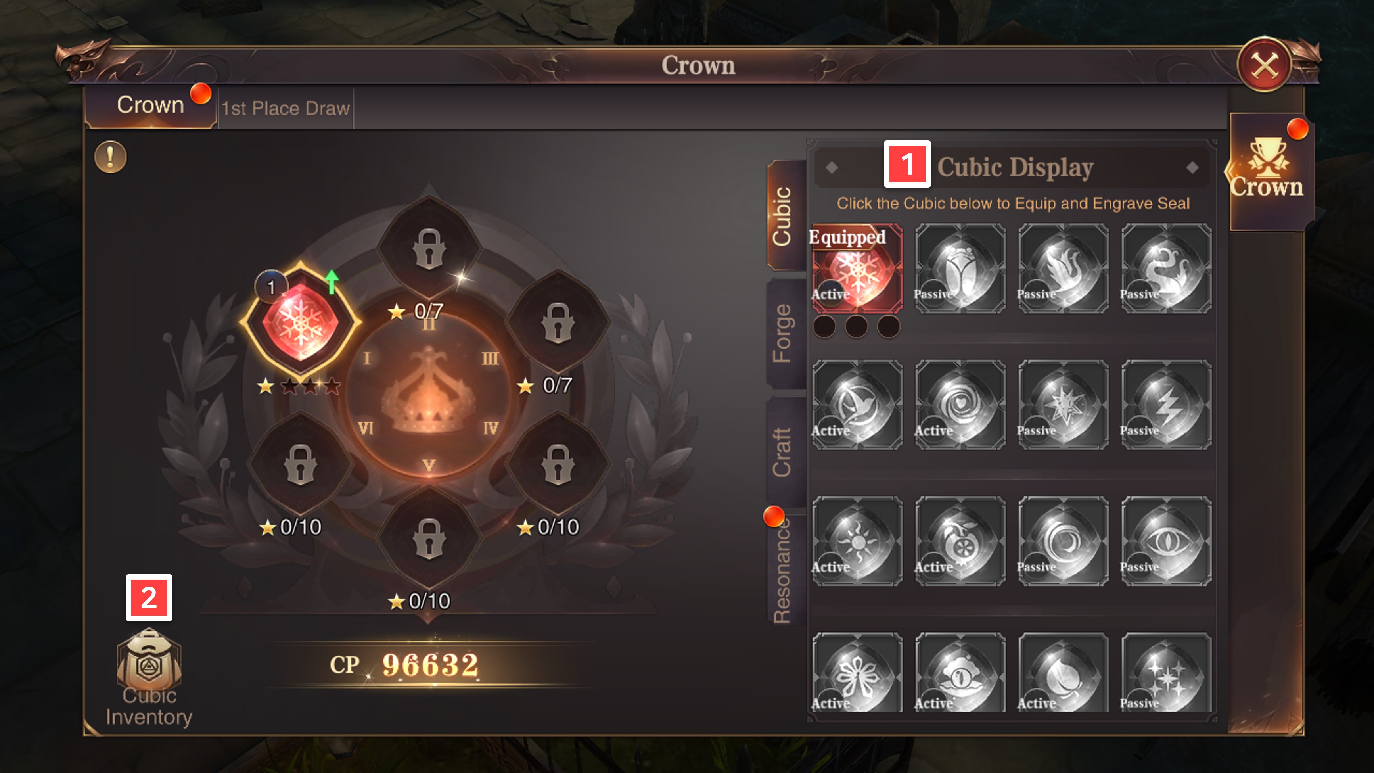The image size is (1374, 773).
Task: Switch to the 1st Place Draw tab
Action: pyautogui.click(x=286, y=108)
